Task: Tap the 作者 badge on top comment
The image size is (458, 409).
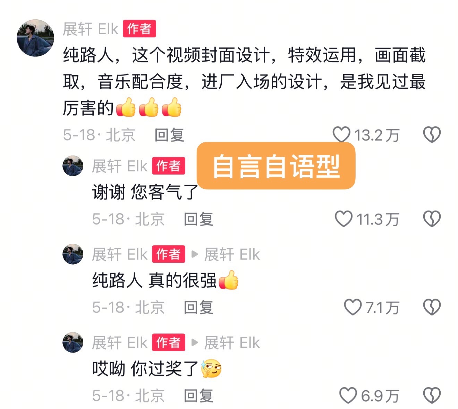Action: [139, 29]
